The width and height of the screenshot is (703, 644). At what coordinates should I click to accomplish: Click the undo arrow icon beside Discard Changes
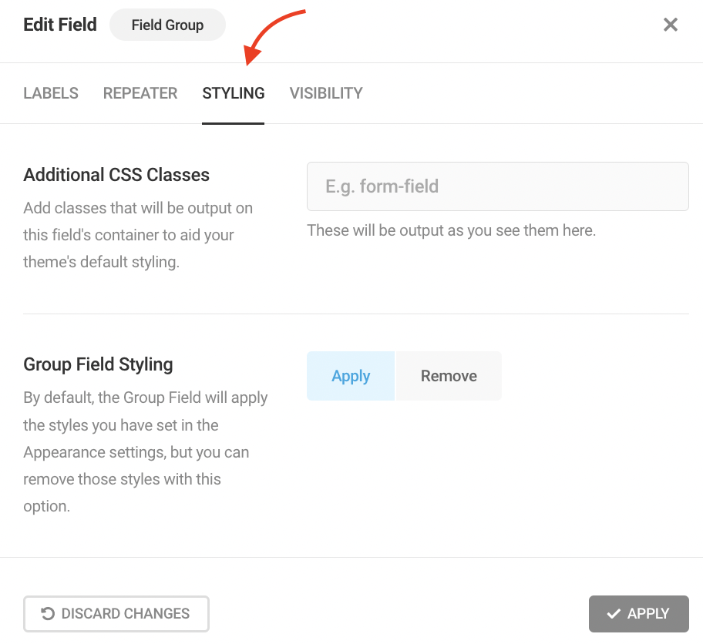click(x=48, y=614)
